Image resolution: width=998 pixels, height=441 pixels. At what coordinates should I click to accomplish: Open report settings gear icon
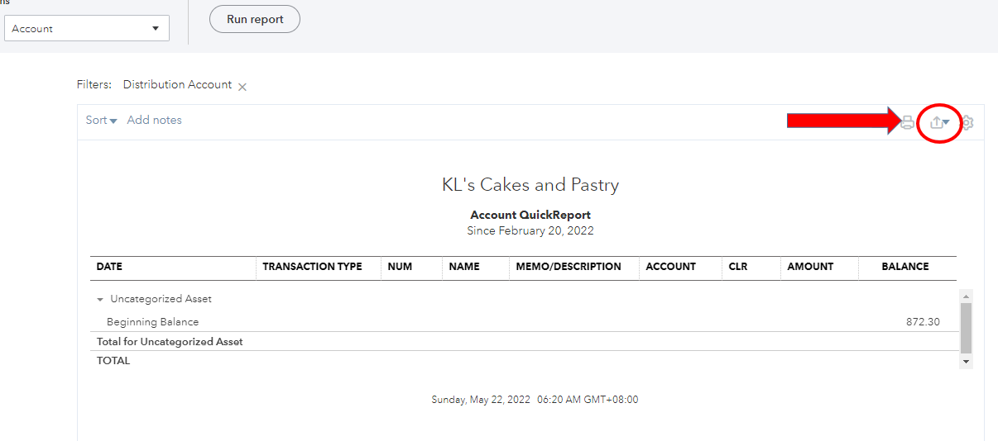(x=967, y=122)
